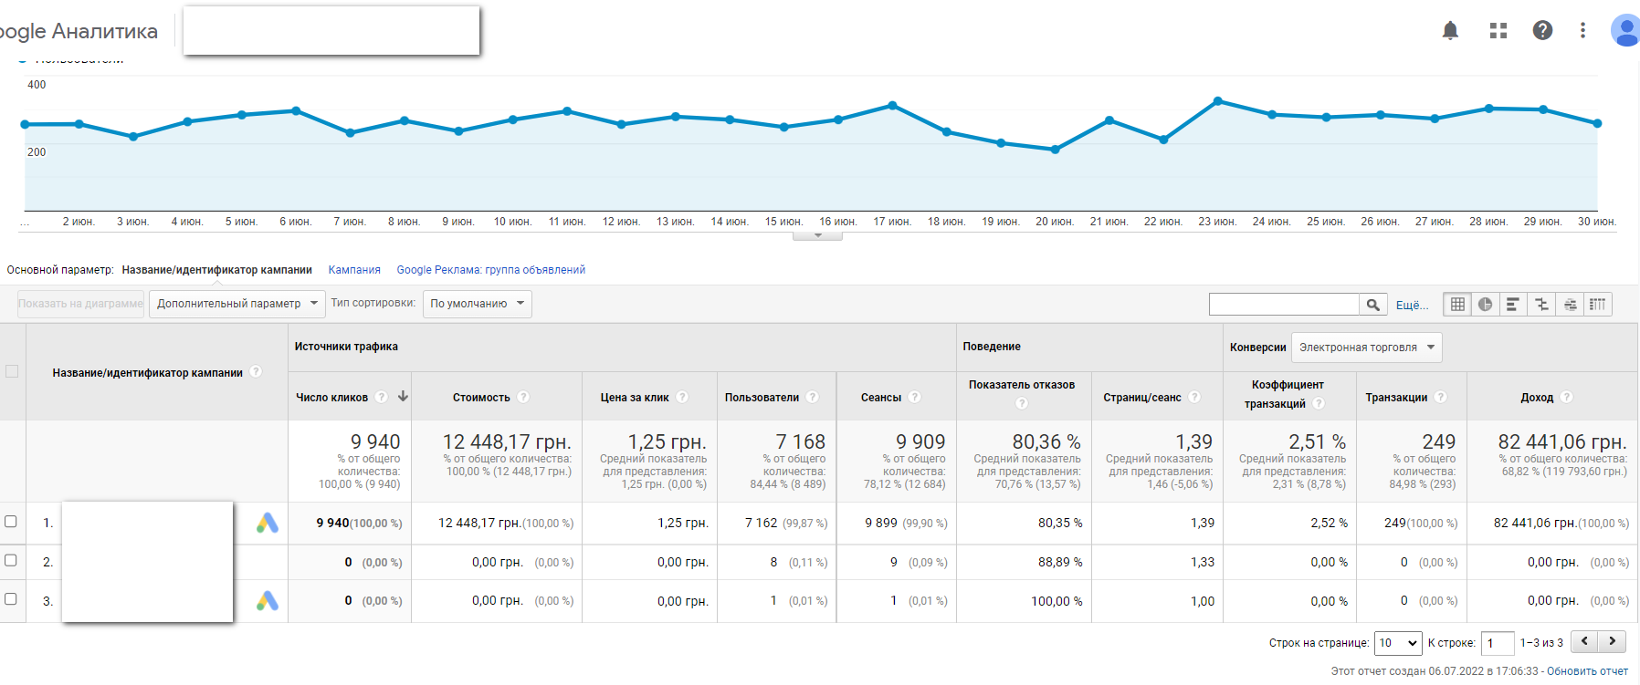
Task: Open the Электронная торговля conversions dropdown
Action: click(x=1367, y=348)
